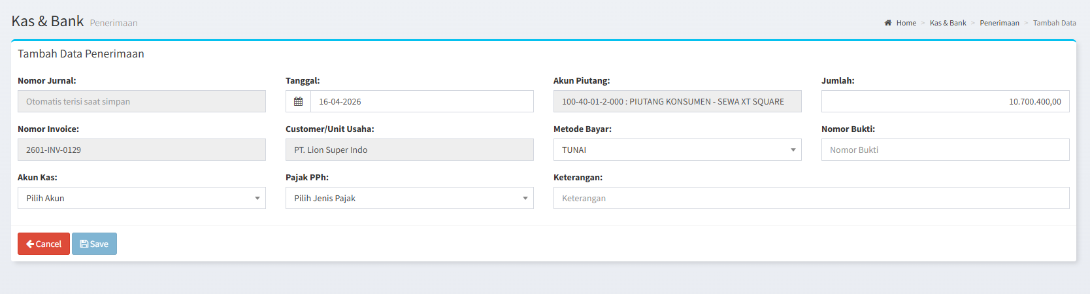Image resolution: width=1090 pixels, height=294 pixels.
Task: Go to Kas & Bank breadcrumb link
Action: click(x=948, y=23)
